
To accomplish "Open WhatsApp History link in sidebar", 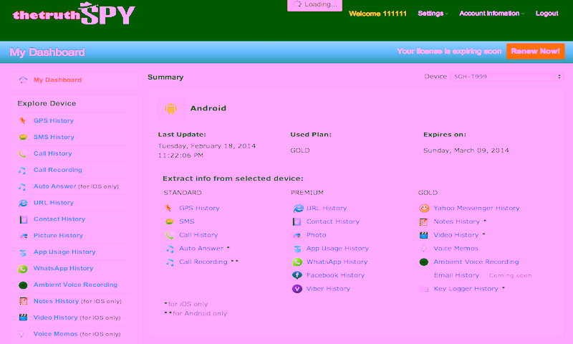I will [x=63, y=268].
